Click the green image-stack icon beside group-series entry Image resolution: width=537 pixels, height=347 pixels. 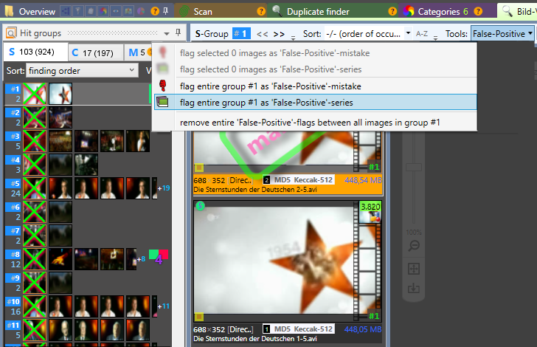(162, 101)
